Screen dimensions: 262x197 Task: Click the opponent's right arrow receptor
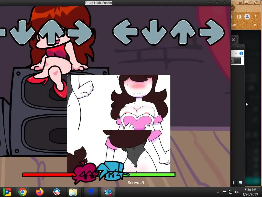coord(80,32)
